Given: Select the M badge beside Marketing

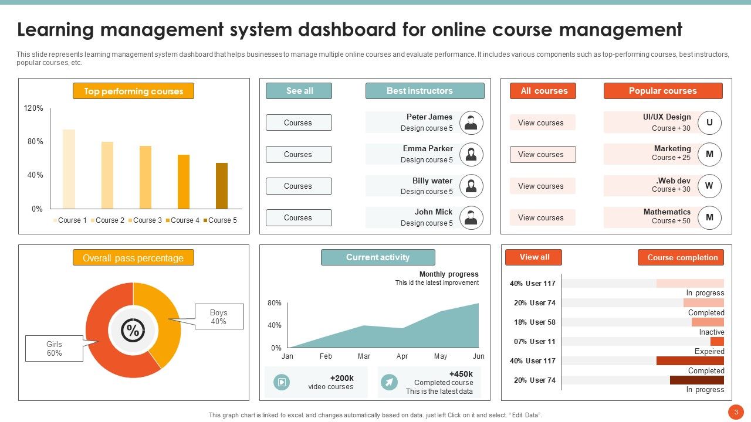Looking at the screenshot, I should [x=710, y=154].
